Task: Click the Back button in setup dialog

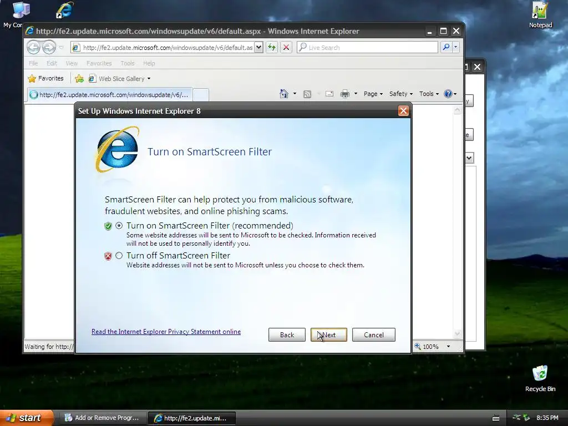Action: click(x=287, y=334)
